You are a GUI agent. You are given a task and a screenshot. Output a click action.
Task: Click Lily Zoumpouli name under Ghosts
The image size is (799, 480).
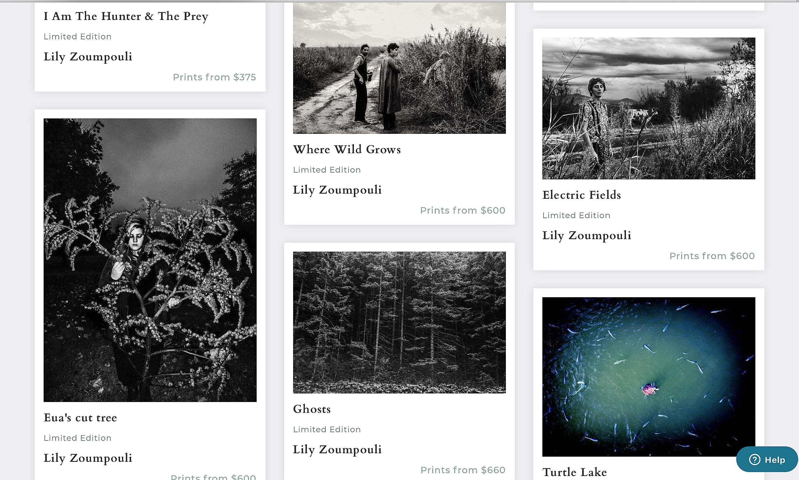coord(337,450)
